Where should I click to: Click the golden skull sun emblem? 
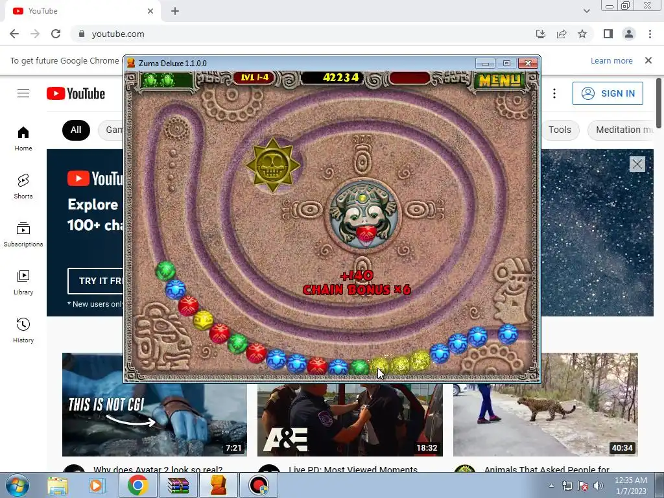pyautogui.click(x=273, y=165)
